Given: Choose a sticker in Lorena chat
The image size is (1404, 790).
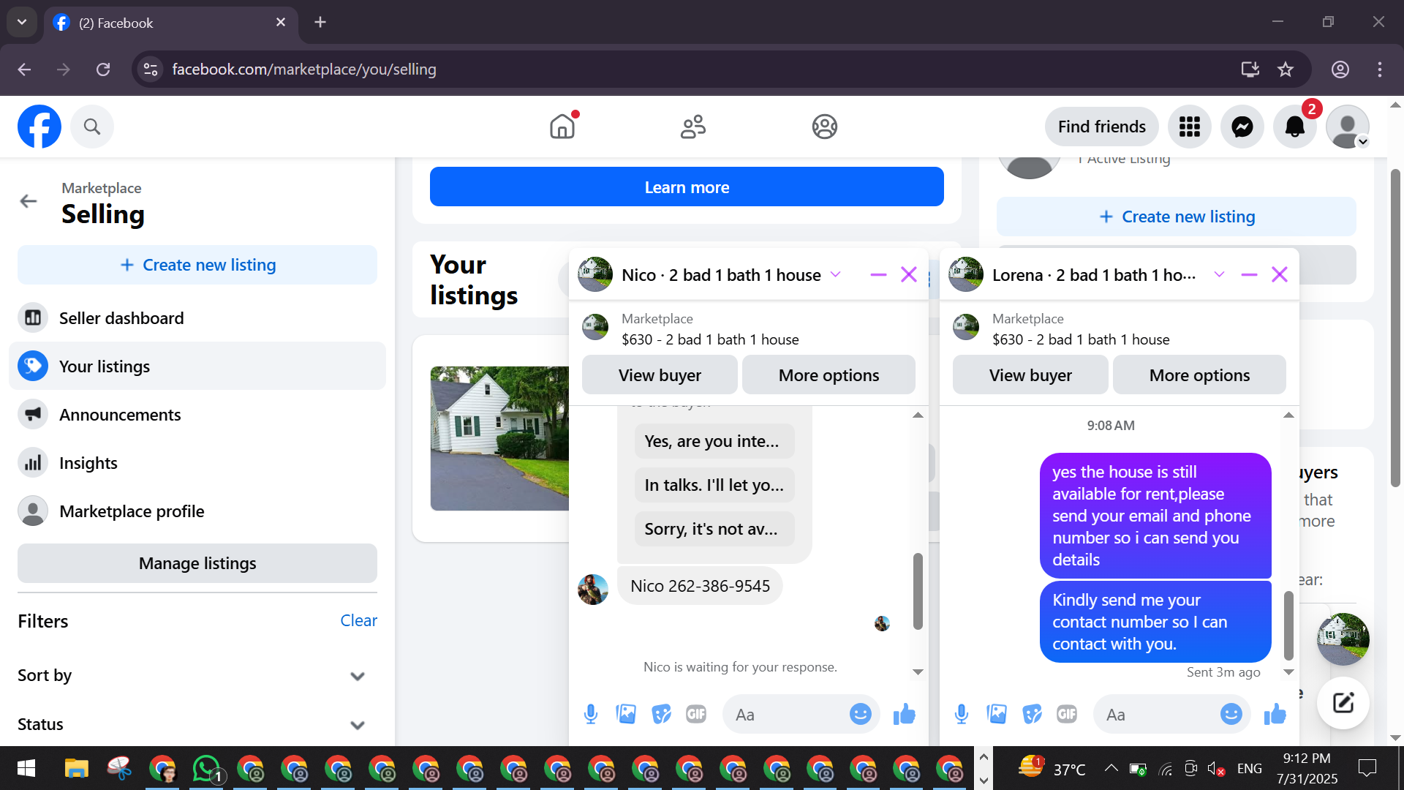Looking at the screenshot, I should [x=1032, y=714].
